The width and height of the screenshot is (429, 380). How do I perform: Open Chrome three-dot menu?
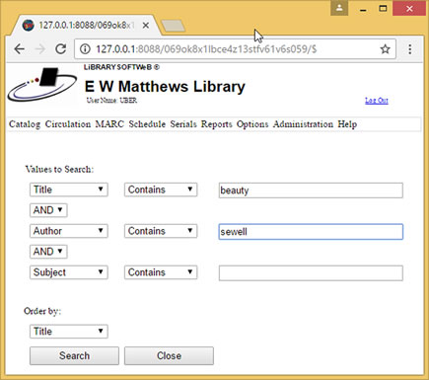[x=409, y=49]
